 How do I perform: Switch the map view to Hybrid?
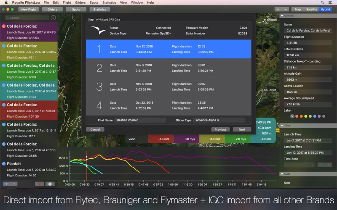pos(325,9)
